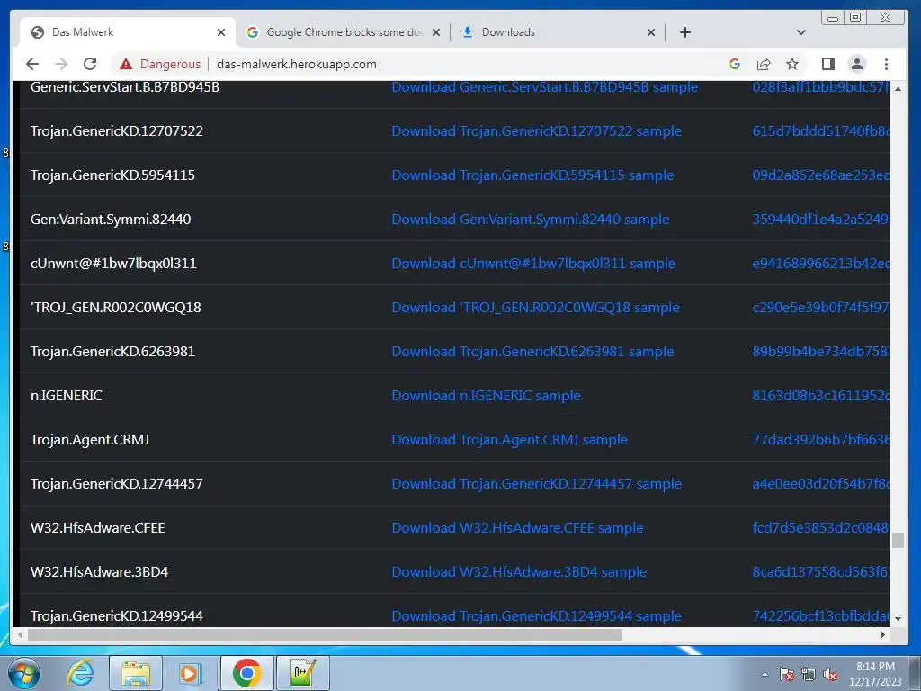Share this page using share icon
921x691 pixels.
(764, 64)
